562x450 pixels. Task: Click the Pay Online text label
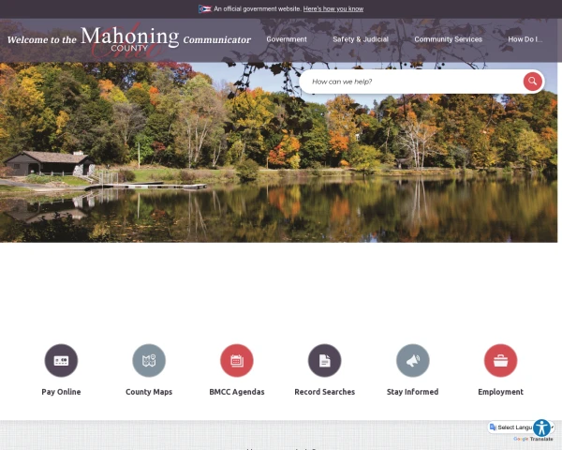coord(61,392)
